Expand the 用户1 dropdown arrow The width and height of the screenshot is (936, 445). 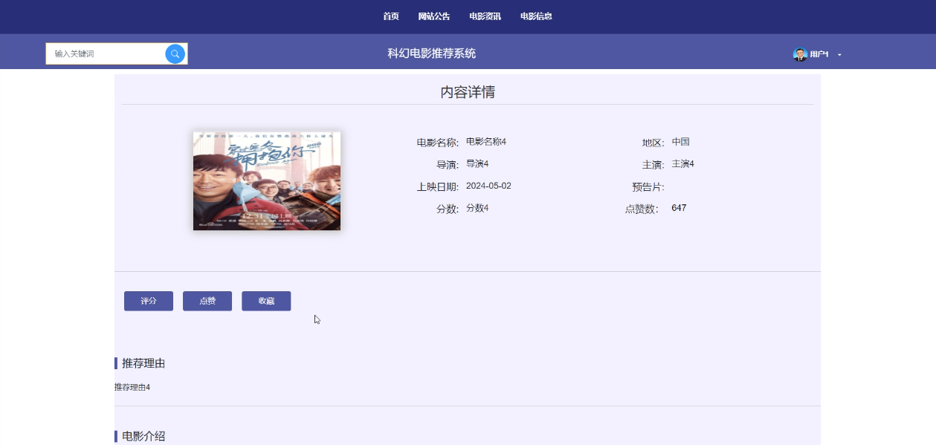[x=839, y=55]
